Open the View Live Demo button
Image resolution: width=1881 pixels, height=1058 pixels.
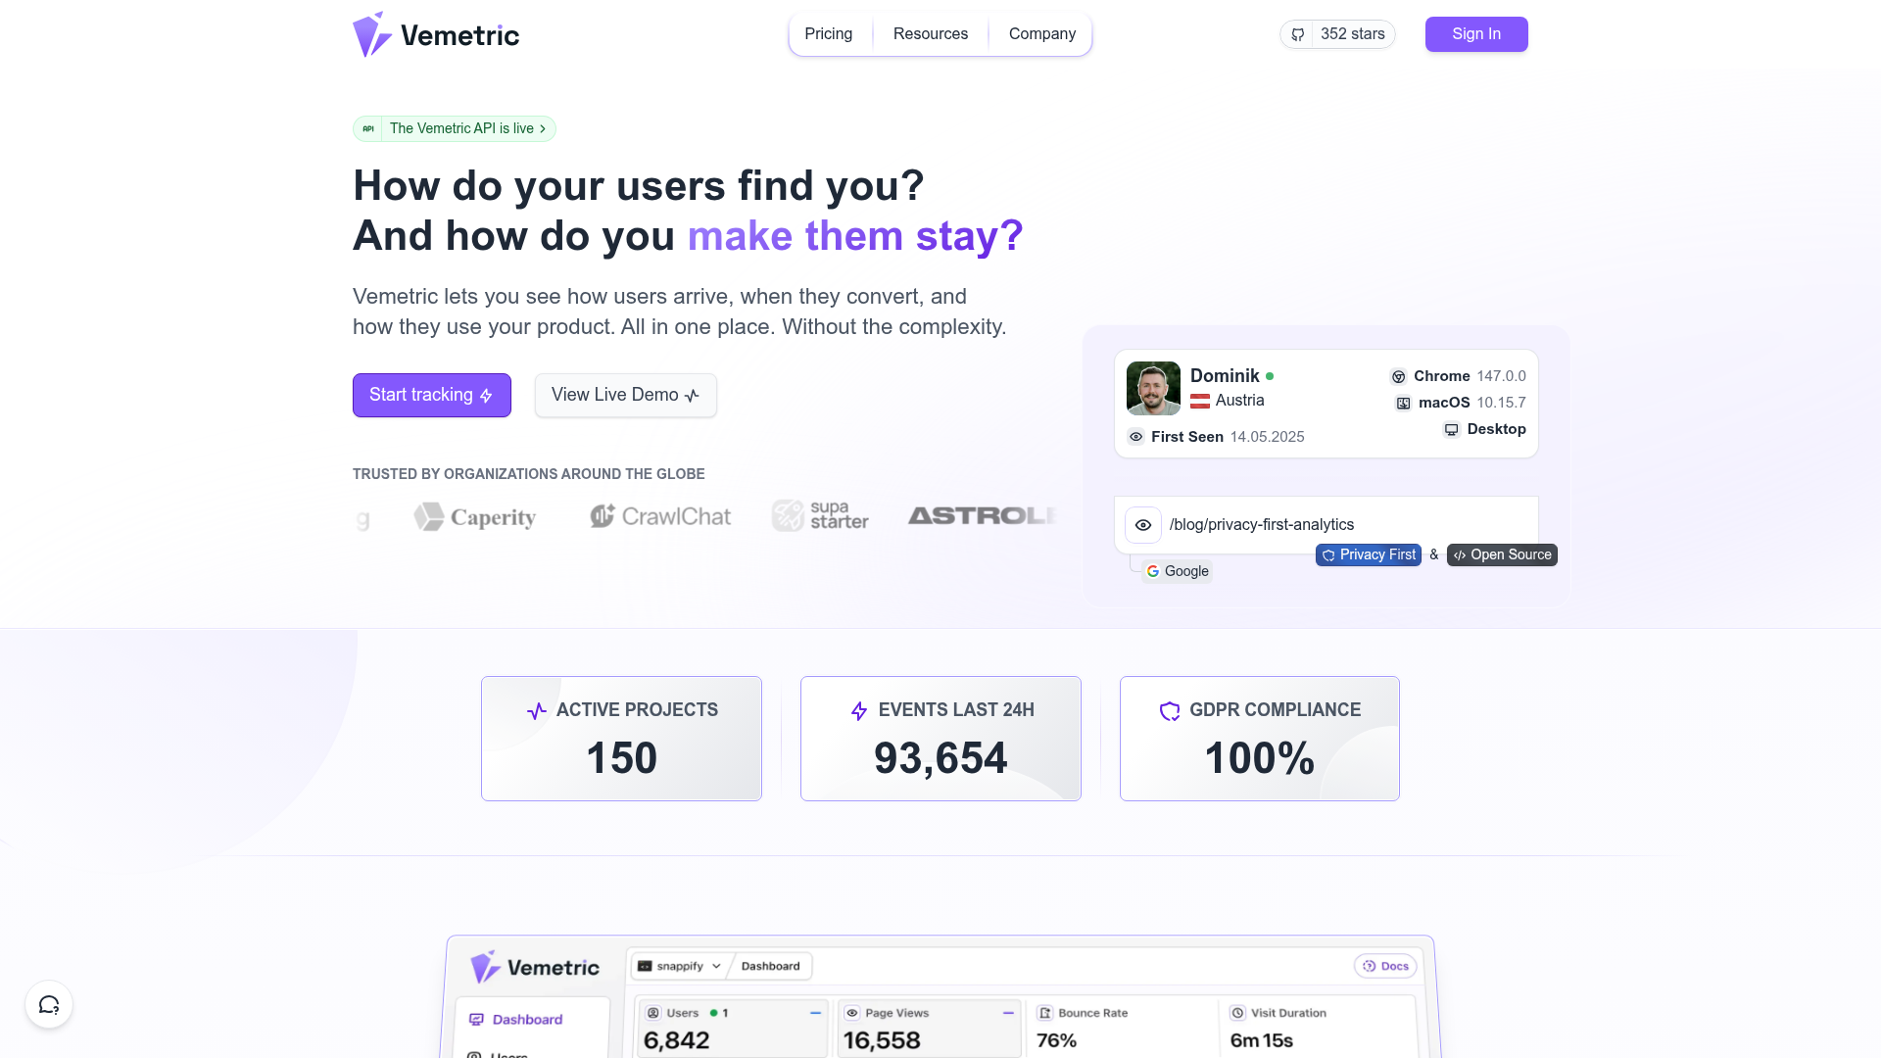(x=626, y=395)
